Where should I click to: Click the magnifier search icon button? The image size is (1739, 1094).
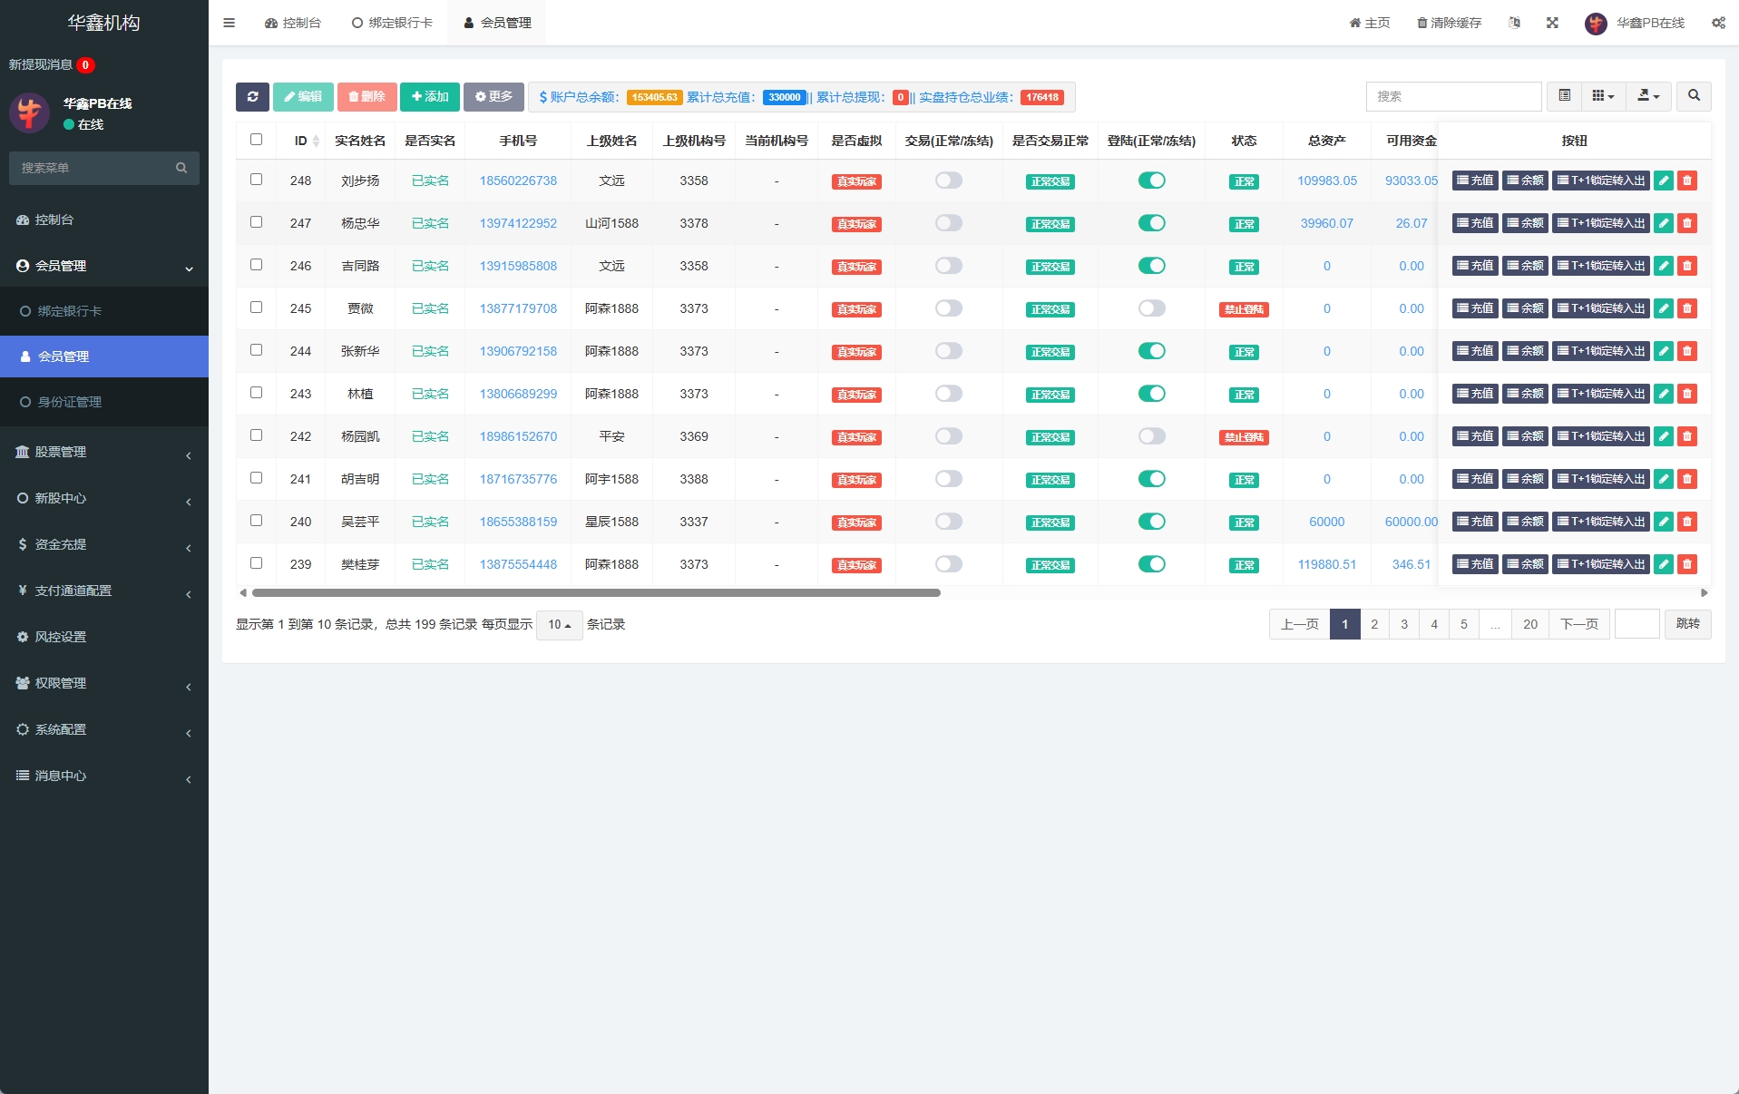click(x=1694, y=96)
